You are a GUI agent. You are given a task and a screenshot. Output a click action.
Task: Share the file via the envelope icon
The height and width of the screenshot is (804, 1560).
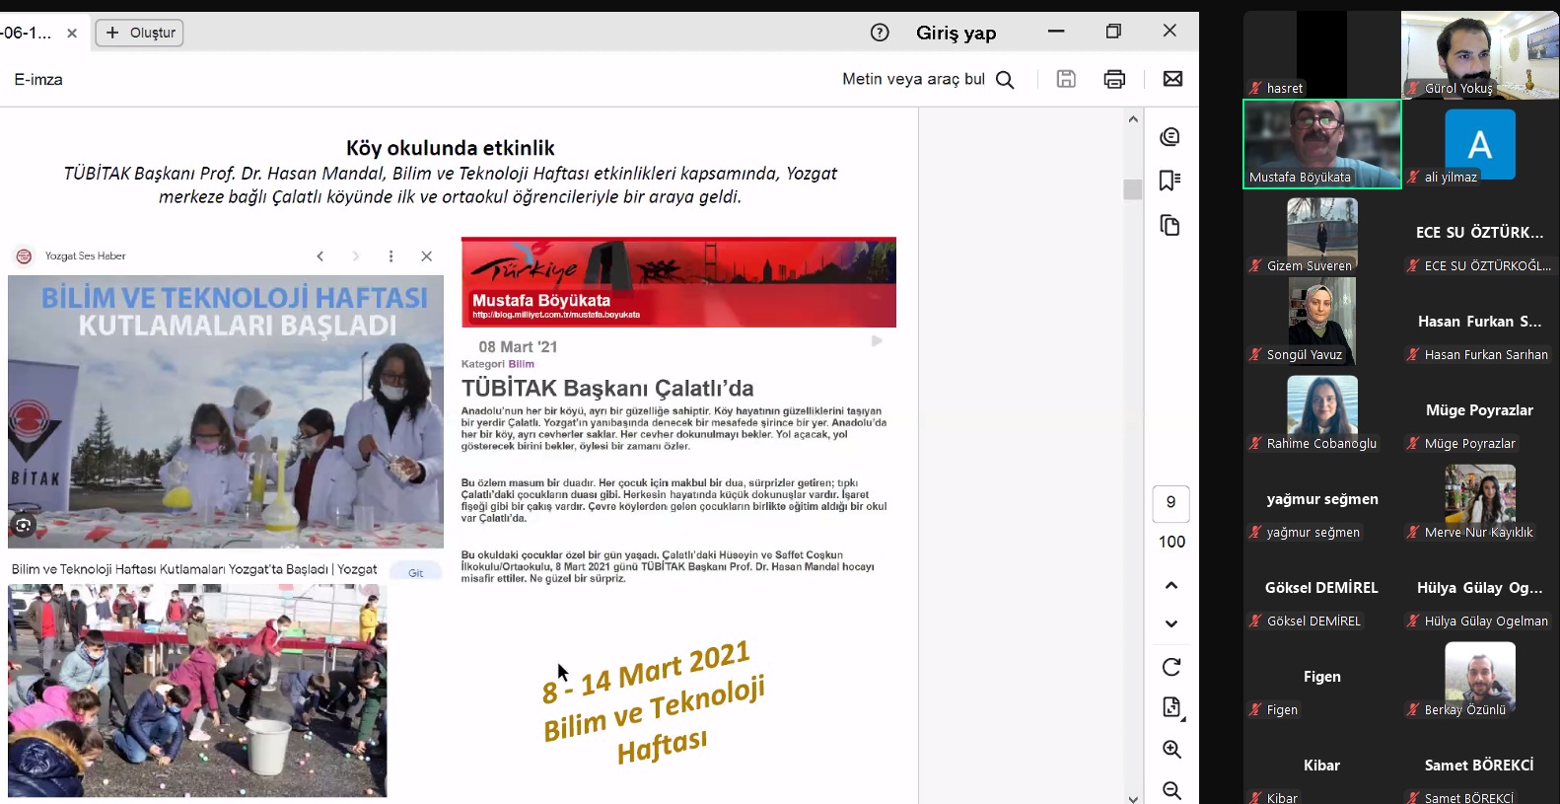[1172, 79]
